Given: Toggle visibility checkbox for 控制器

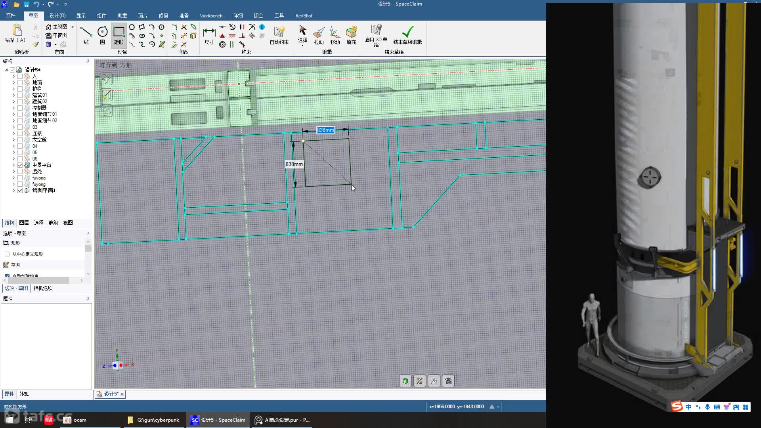Looking at the screenshot, I should [20, 108].
